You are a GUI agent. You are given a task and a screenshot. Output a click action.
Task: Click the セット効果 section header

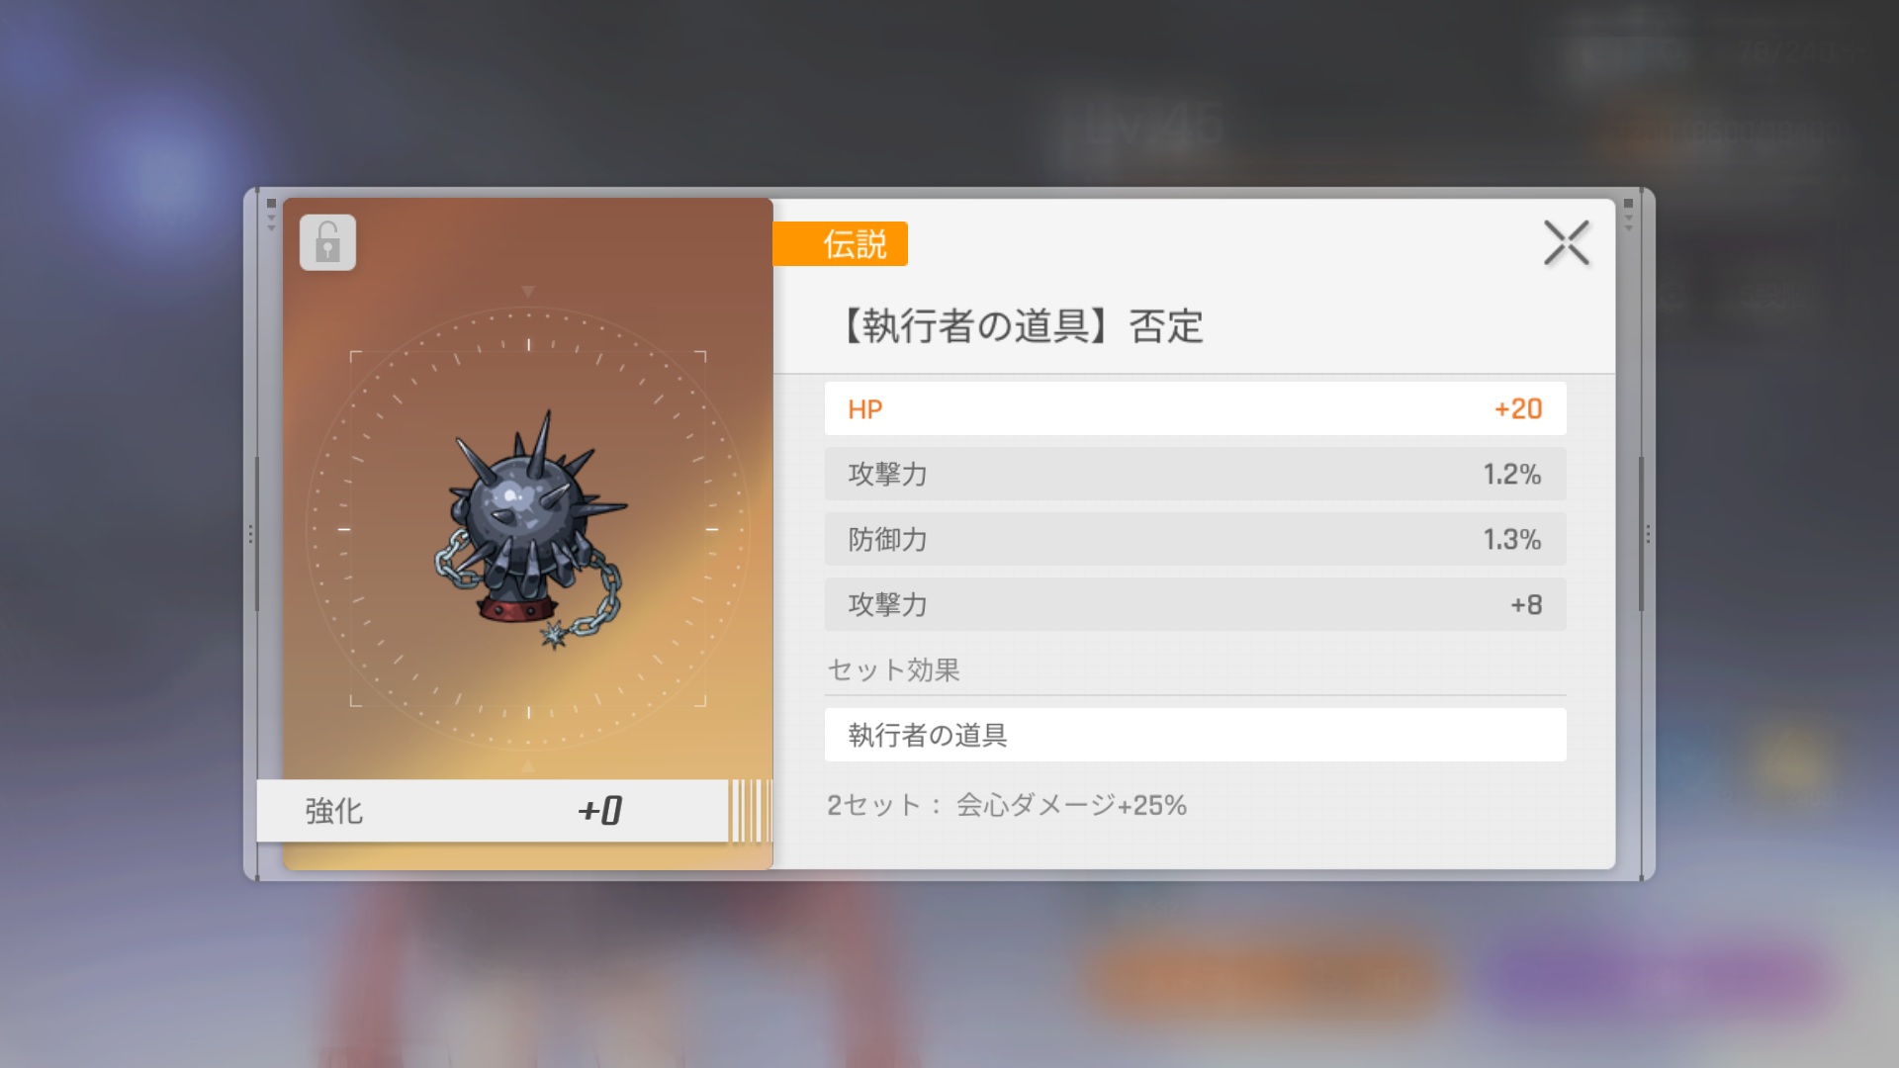pos(893,669)
